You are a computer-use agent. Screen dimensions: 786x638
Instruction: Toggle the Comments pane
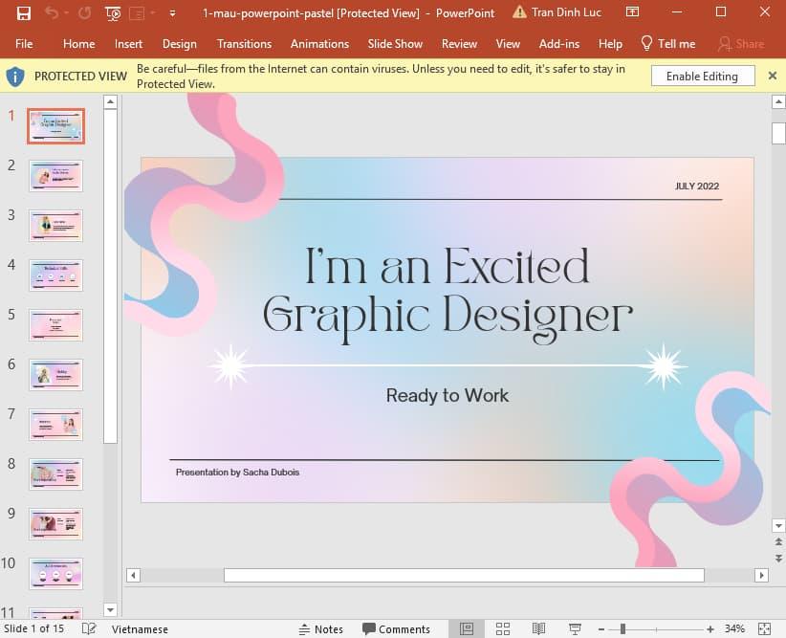pyautogui.click(x=396, y=628)
